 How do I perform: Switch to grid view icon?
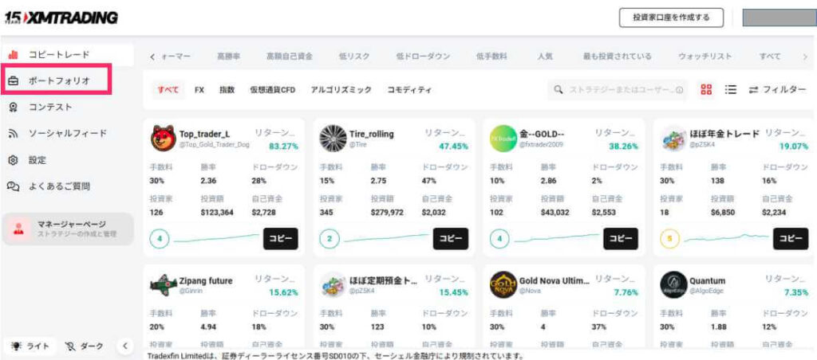point(706,90)
